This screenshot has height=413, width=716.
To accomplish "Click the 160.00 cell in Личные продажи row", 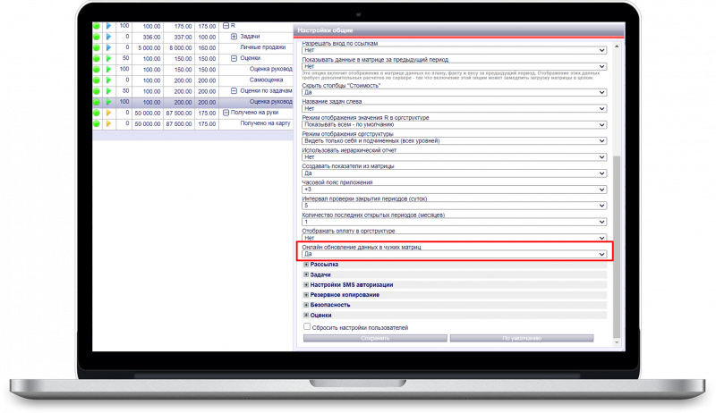I will [207, 48].
